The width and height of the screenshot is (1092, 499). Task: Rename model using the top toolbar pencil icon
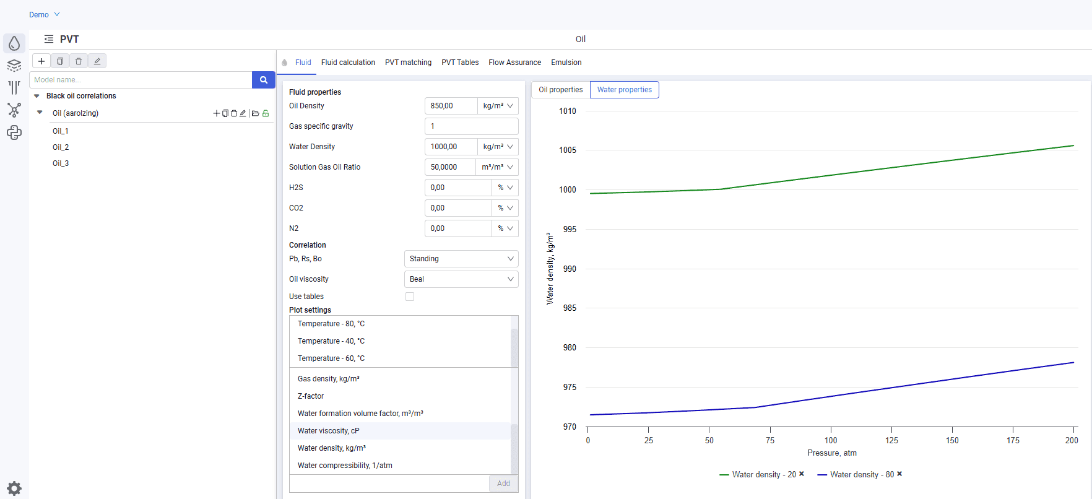97,61
